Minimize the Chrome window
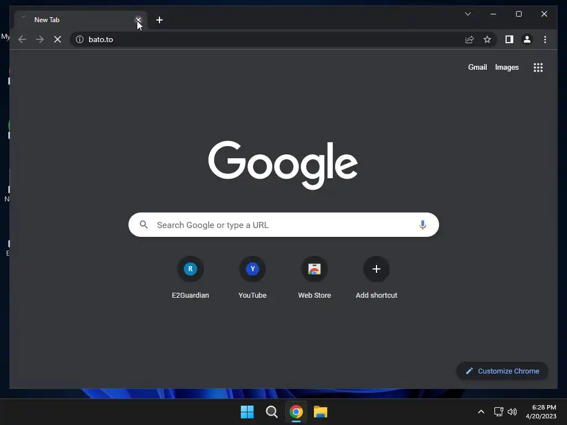This screenshot has width=567, height=425. coord(493,14)
